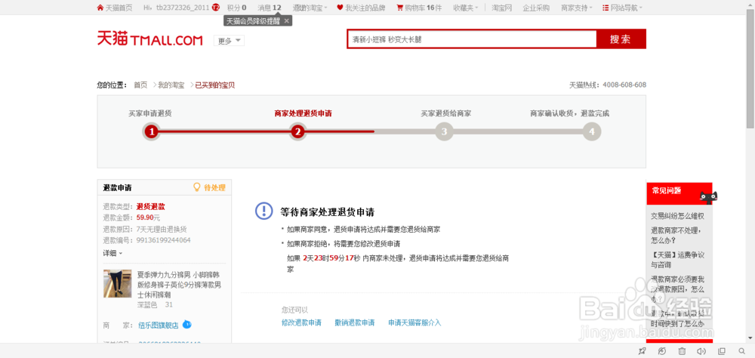The width and height of the screenshot is (755, 358).
Task: Click the 搜索 search button
Action: pos(620,39)
